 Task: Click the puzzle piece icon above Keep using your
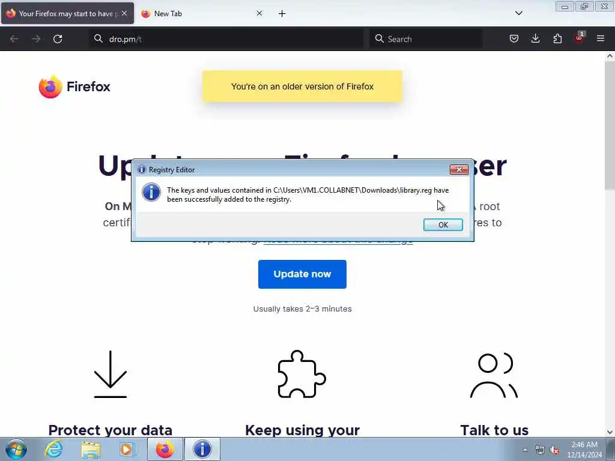[x=302, y=374]
